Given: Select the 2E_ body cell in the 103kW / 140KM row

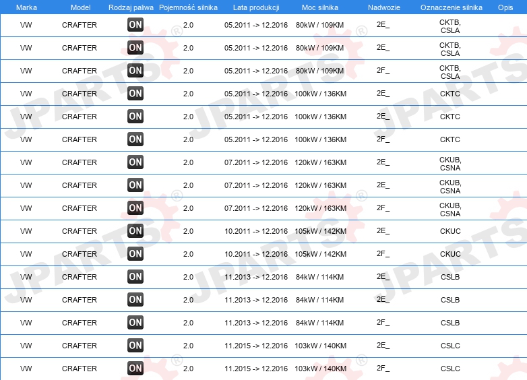Looking at the screenshot, I should tap(383, 346).
